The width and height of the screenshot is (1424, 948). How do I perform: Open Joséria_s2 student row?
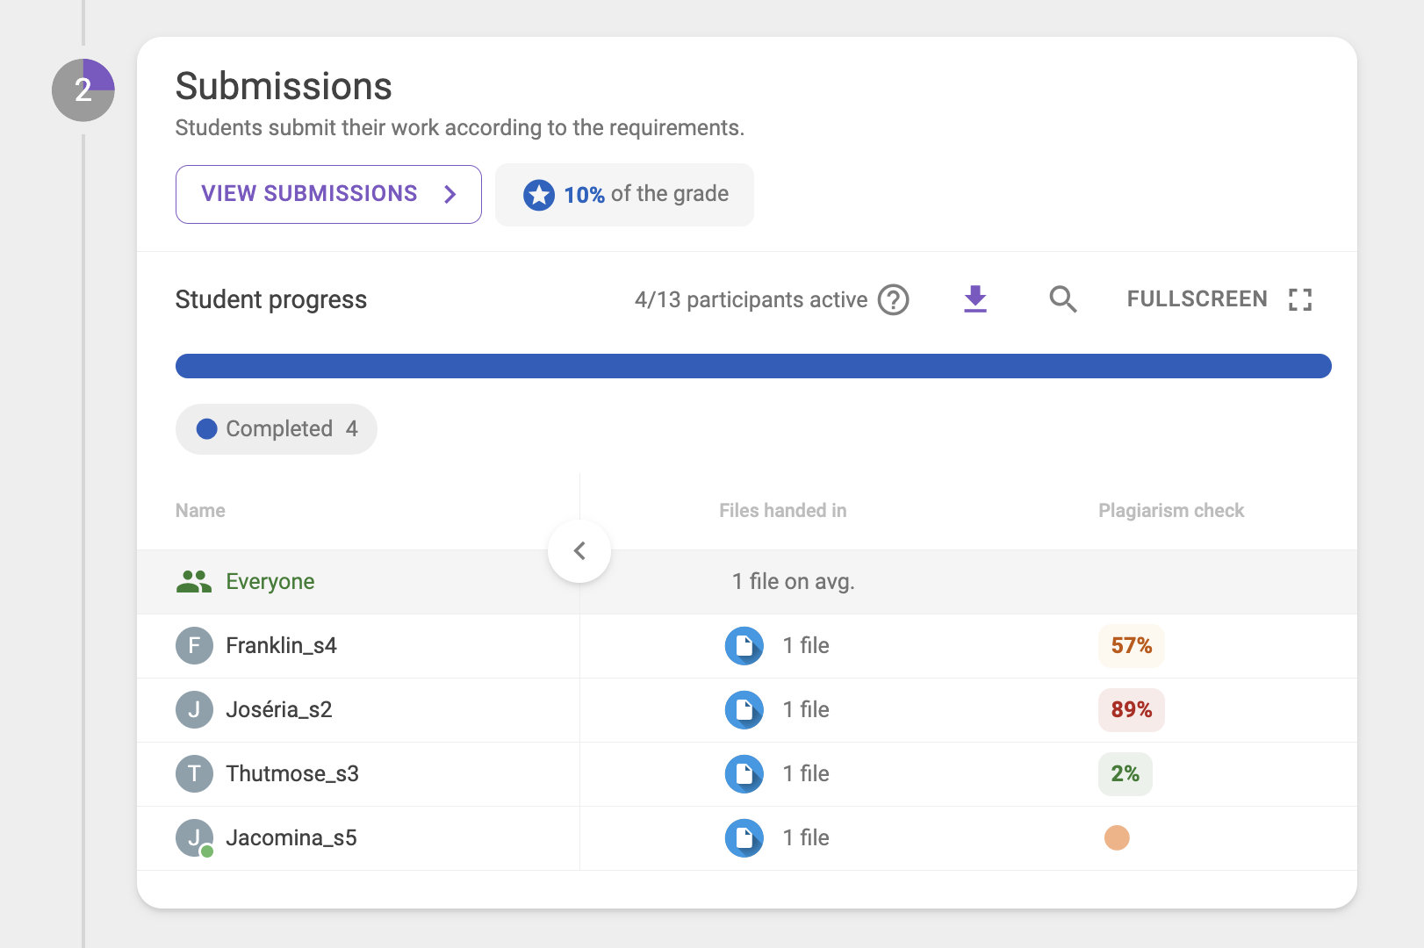747,710
